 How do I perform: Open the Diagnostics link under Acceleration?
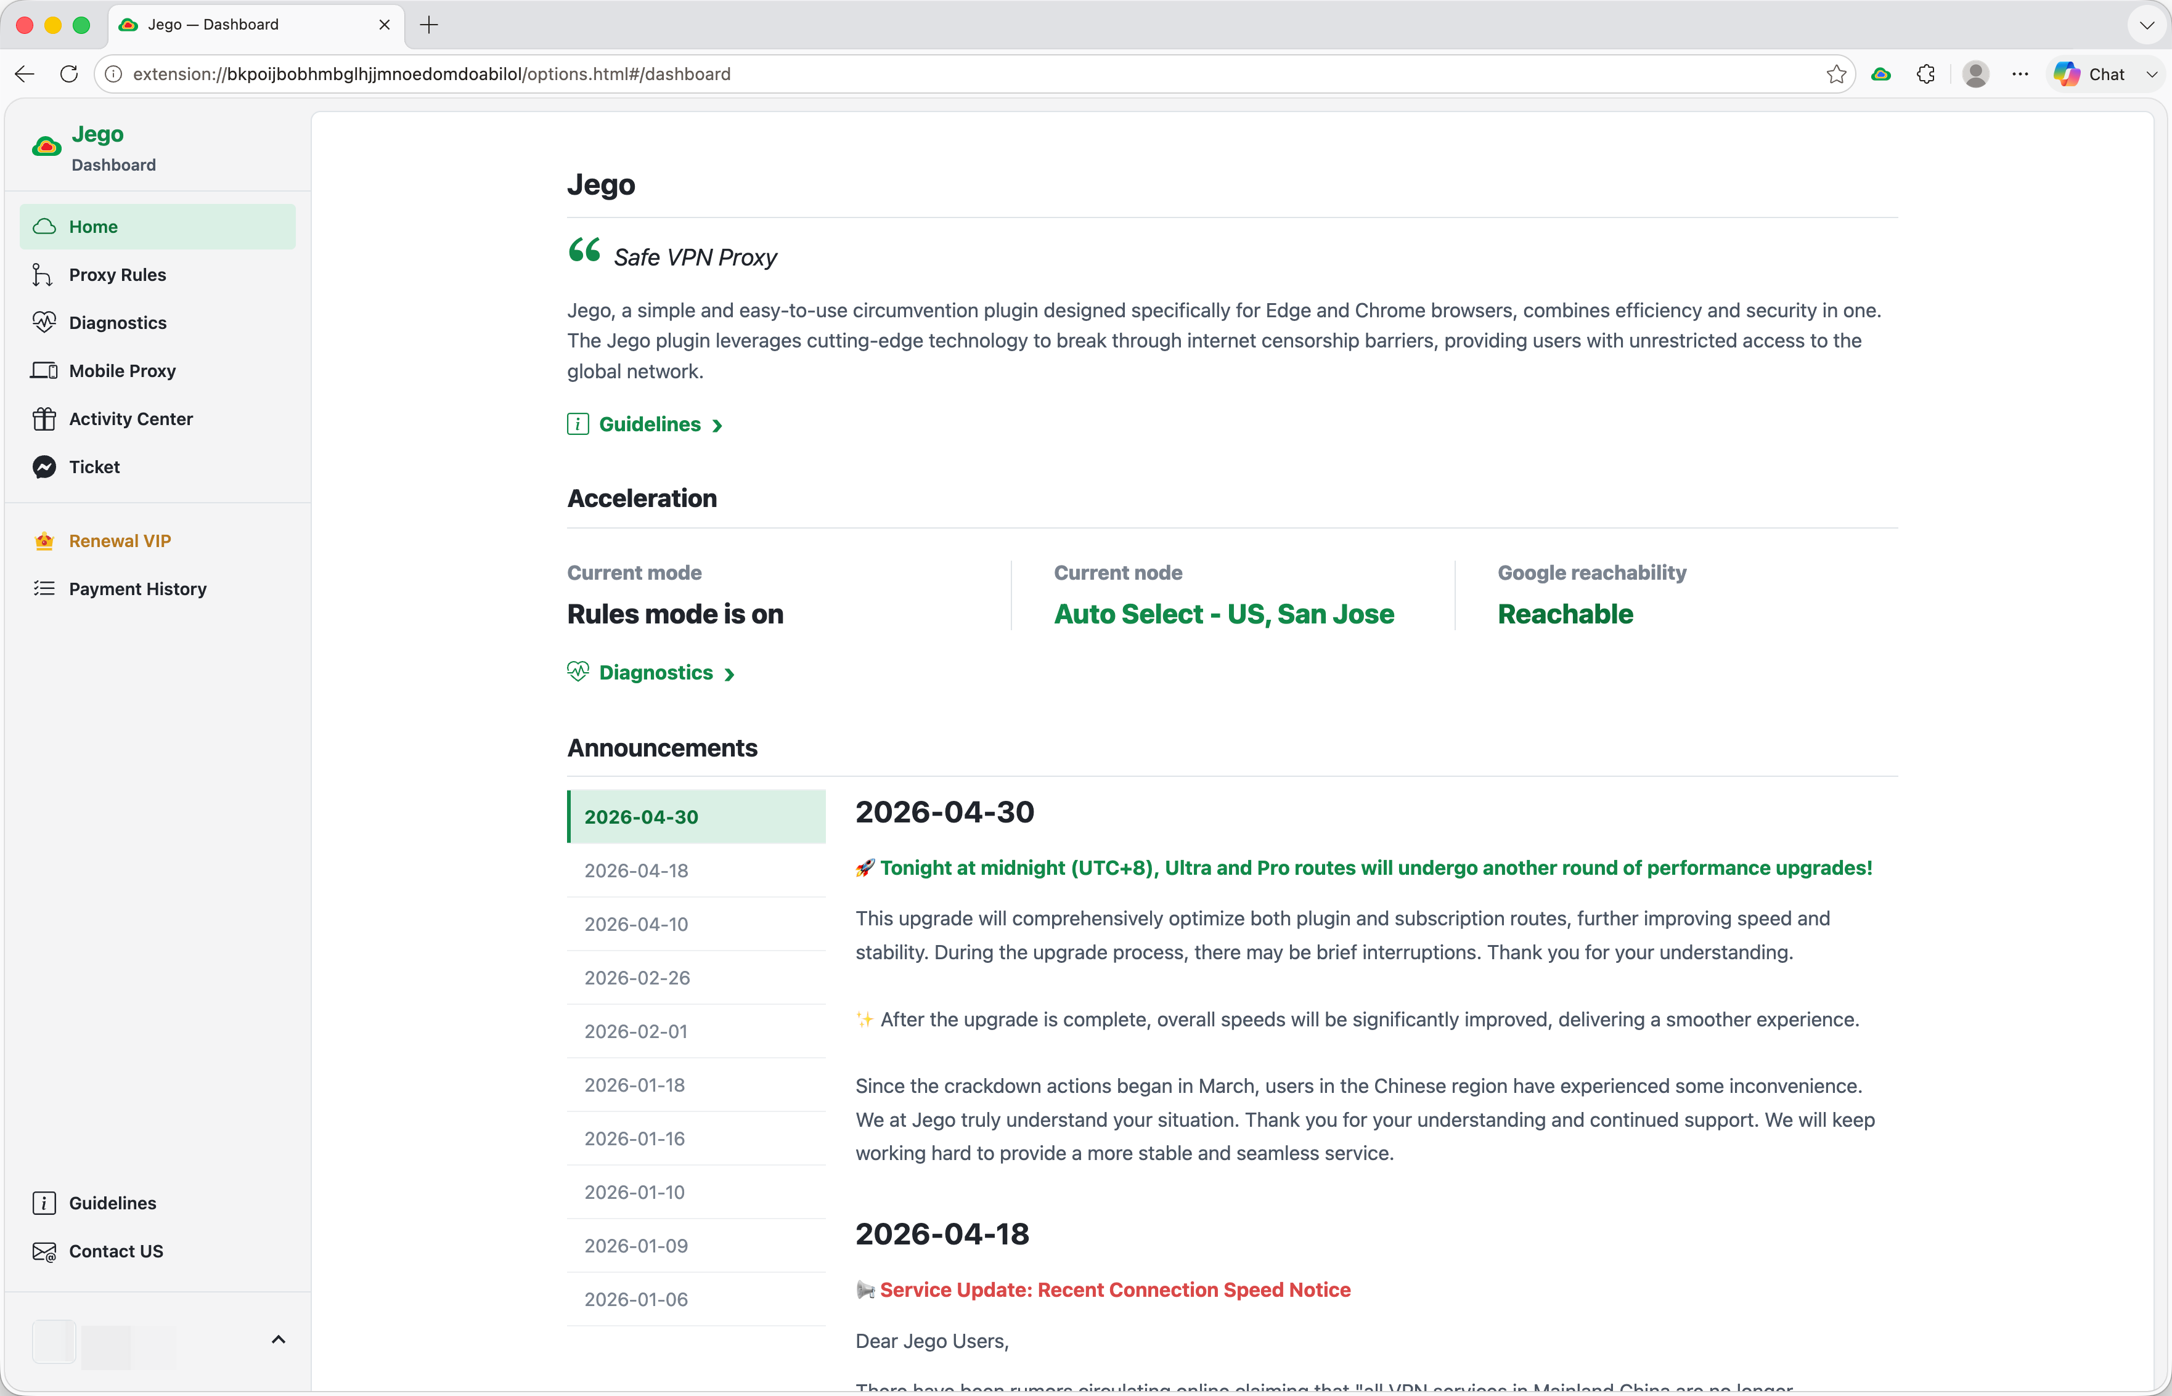tap(656, 673)
